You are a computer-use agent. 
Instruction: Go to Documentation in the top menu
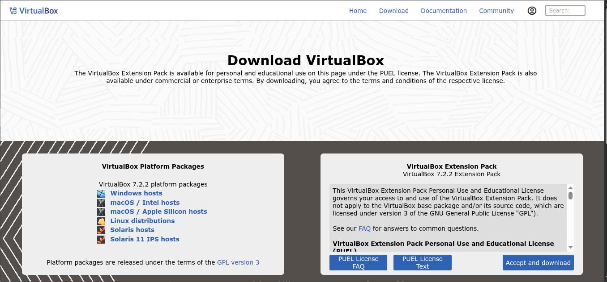pos(444,11)
